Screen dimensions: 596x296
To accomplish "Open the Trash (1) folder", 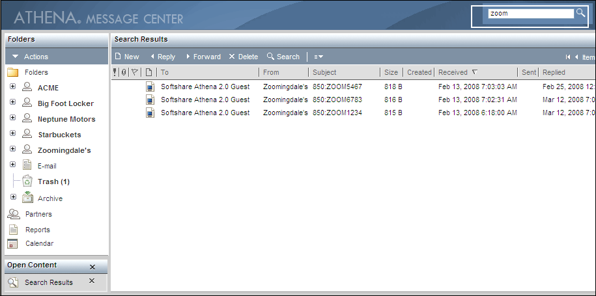I will (53, 182).
